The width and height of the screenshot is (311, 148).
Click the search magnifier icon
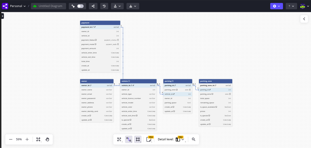pyautogui.click(x=193, y=139)
